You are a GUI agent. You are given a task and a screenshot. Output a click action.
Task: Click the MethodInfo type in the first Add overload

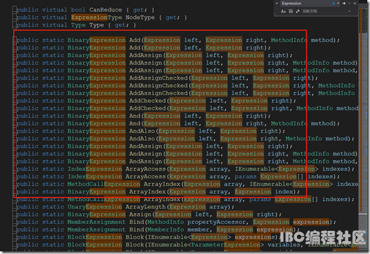(x=289, y=40)
